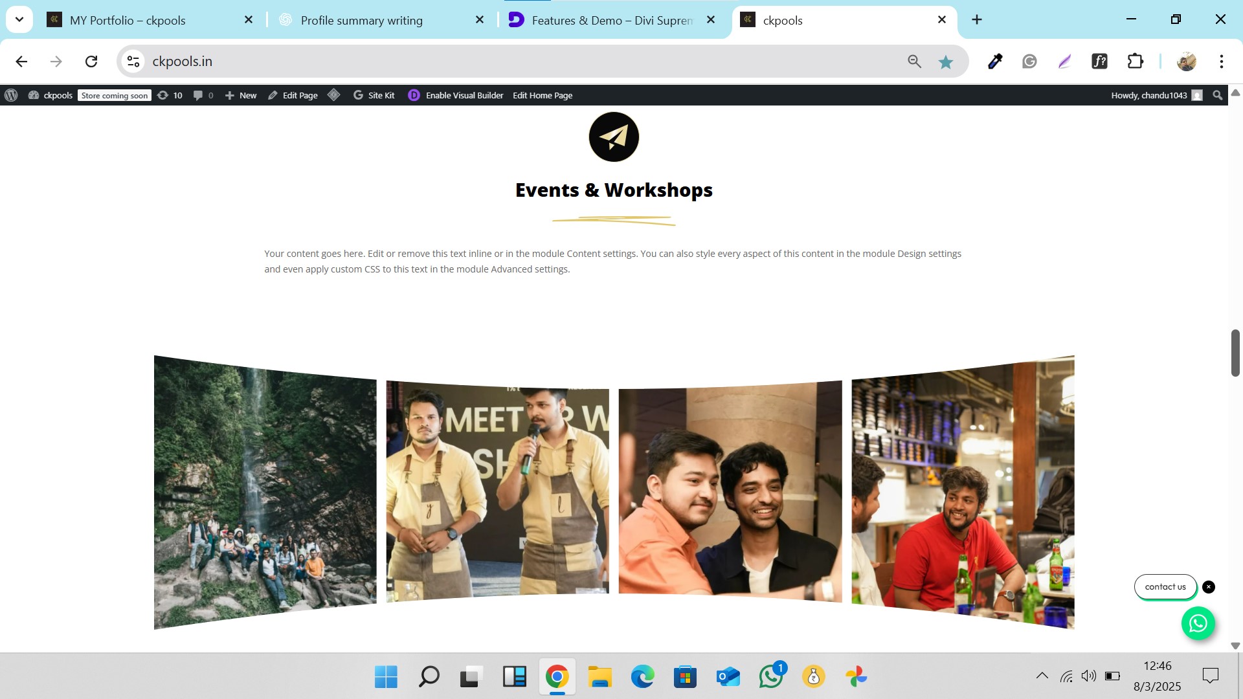Open the waterfall group photo thumbnail

pos(265,492)
